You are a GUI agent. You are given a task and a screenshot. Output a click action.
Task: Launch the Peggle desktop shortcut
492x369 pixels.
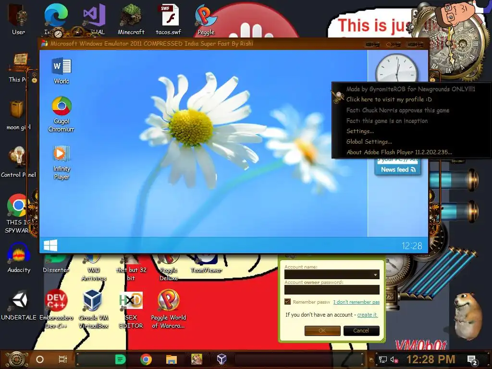click(x=206, y=19)
